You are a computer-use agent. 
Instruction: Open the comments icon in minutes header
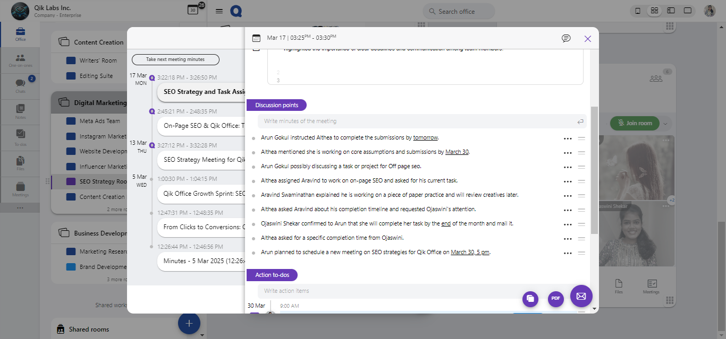click(x=566, y=38)
